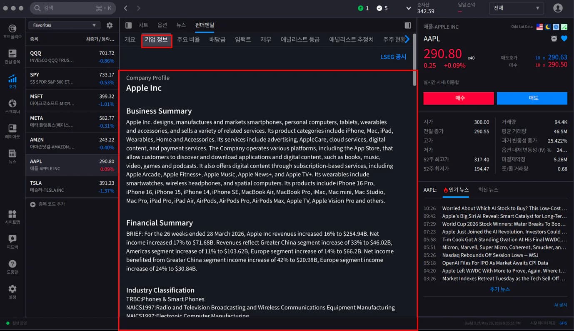Select the QQQ watchlist row
The height and width of the screenshot is (331, 574).
coord(72,57)
